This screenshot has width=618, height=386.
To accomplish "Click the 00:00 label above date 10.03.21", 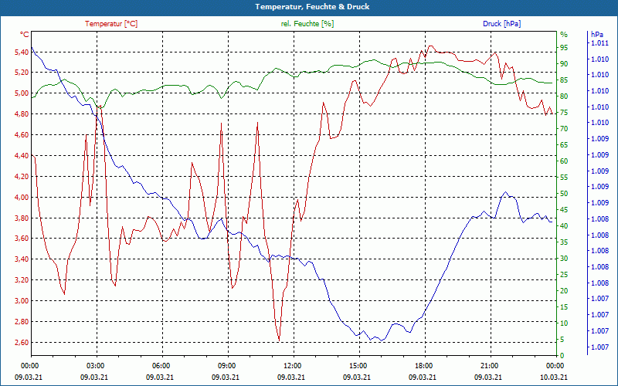I will pyautogui.click(x=555, y=365).
